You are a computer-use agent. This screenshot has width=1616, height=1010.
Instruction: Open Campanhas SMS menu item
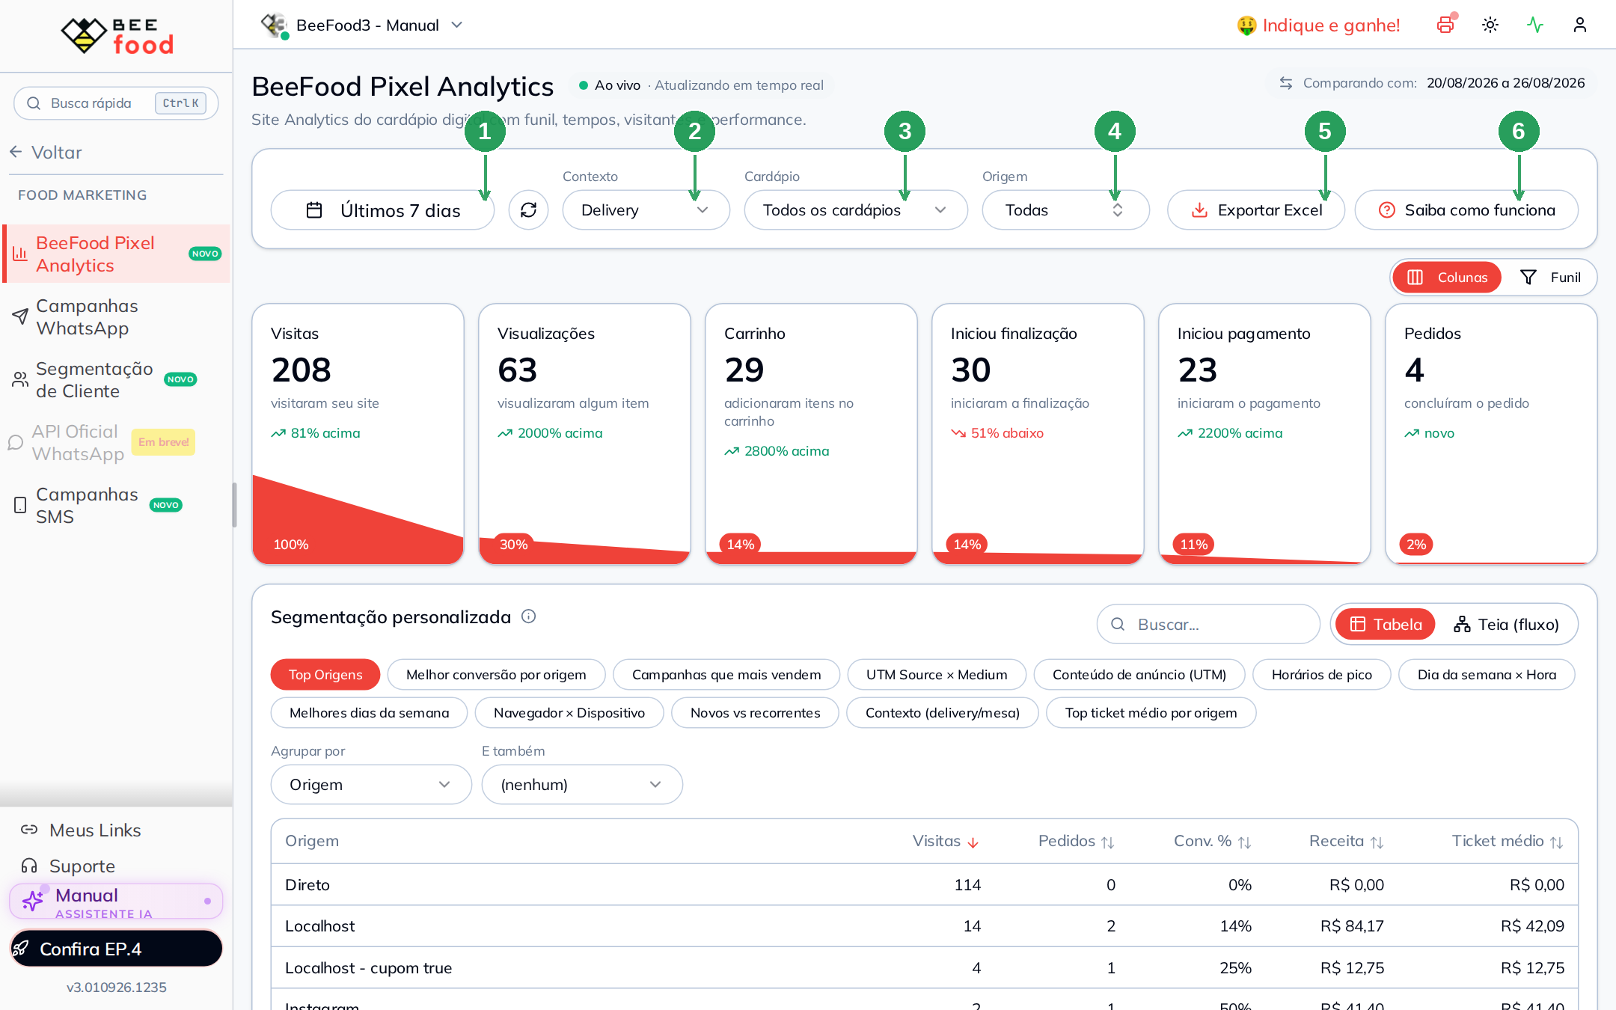coord(117,505)
